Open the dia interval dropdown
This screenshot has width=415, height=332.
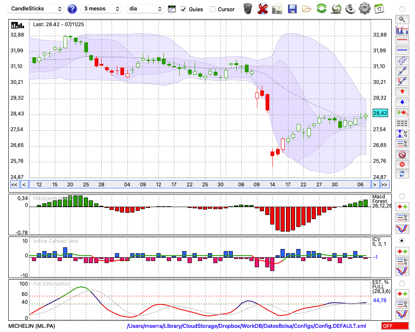(x=146, y=9)
